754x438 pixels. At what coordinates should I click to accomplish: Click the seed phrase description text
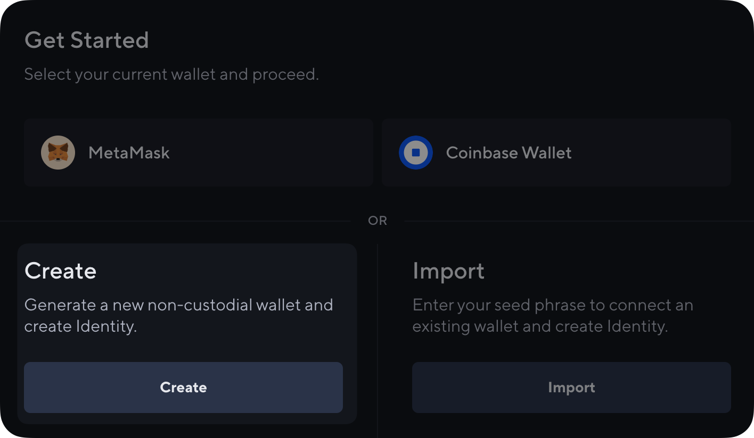552,315
